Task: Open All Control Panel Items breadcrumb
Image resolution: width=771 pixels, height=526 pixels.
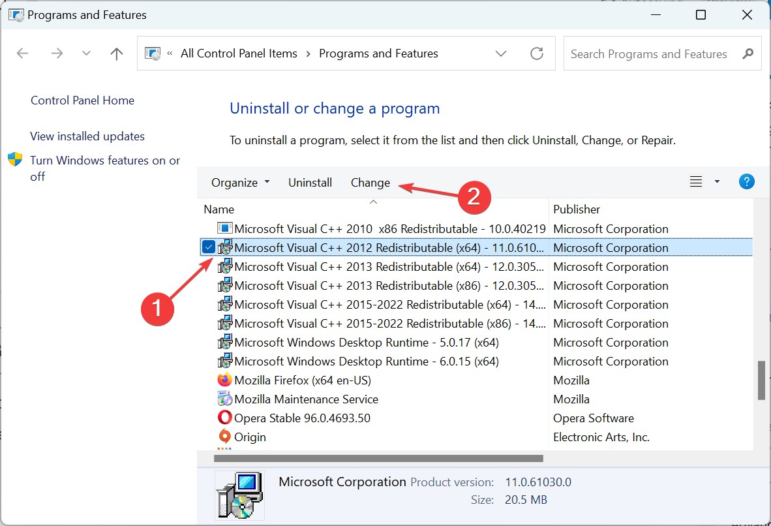Action: pos(239,53)
